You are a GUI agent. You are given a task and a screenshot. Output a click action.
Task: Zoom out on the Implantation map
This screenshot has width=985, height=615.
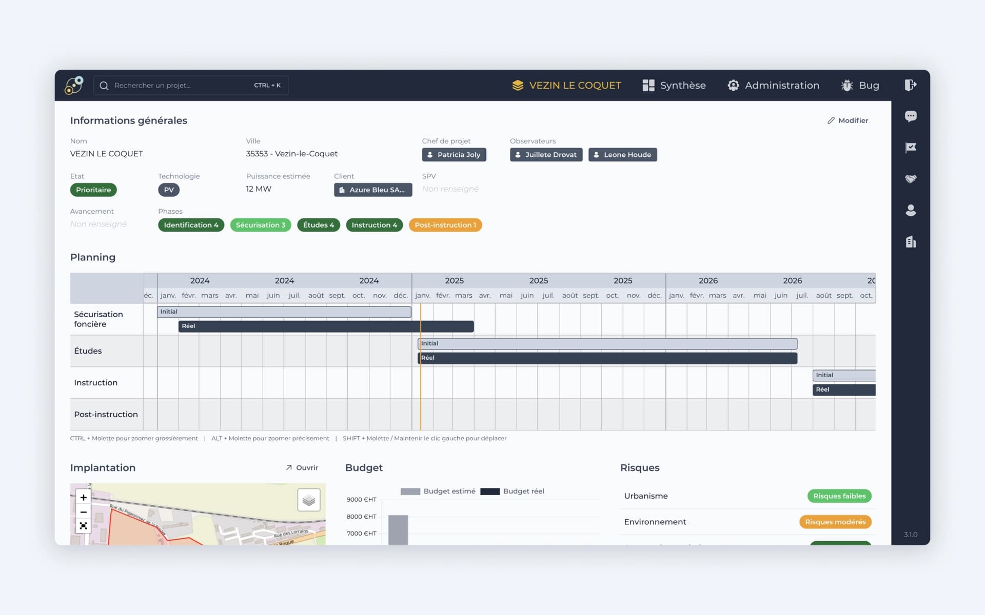[83, 511]
